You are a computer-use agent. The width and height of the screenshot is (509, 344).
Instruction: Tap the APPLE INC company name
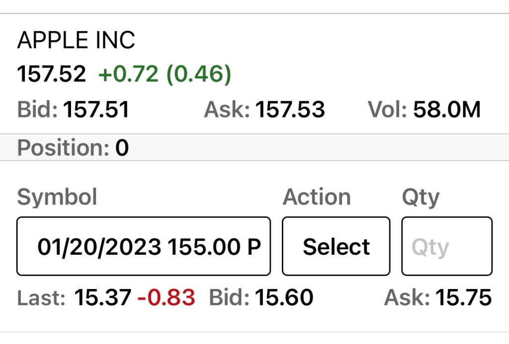click(76, 40)
